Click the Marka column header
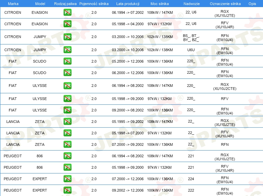This screenshot has width=263, height=196. (13, 4)
